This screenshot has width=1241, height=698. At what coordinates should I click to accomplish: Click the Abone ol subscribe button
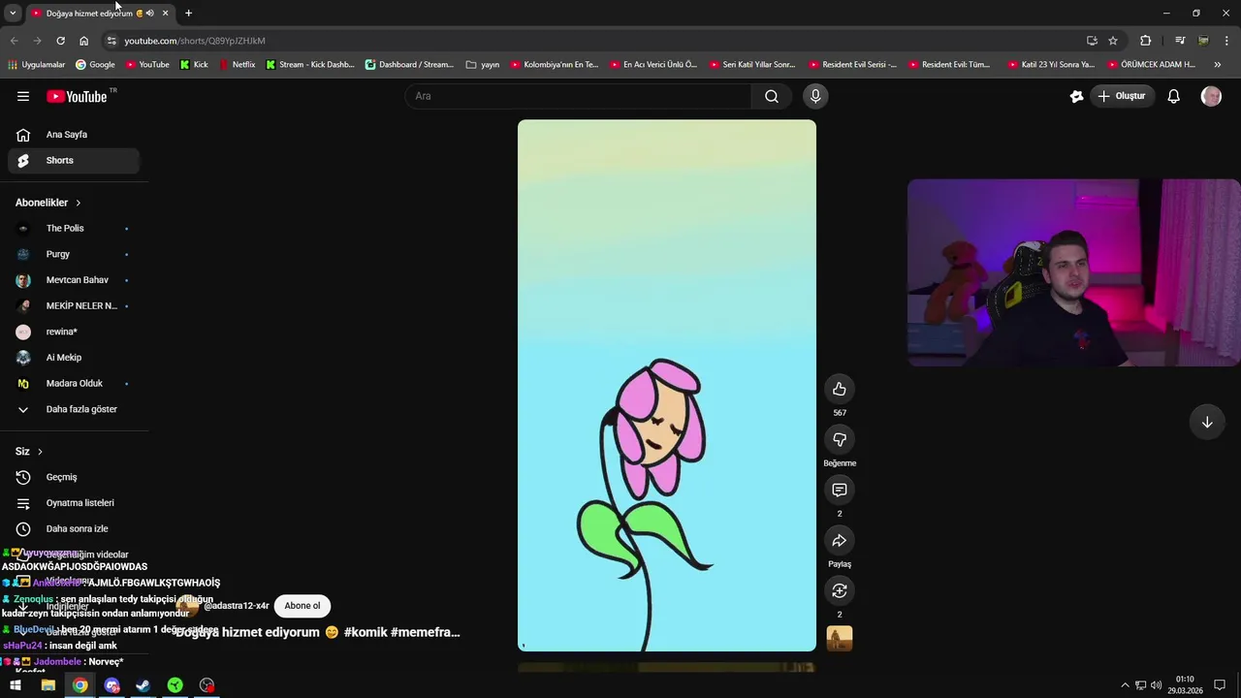302,606
